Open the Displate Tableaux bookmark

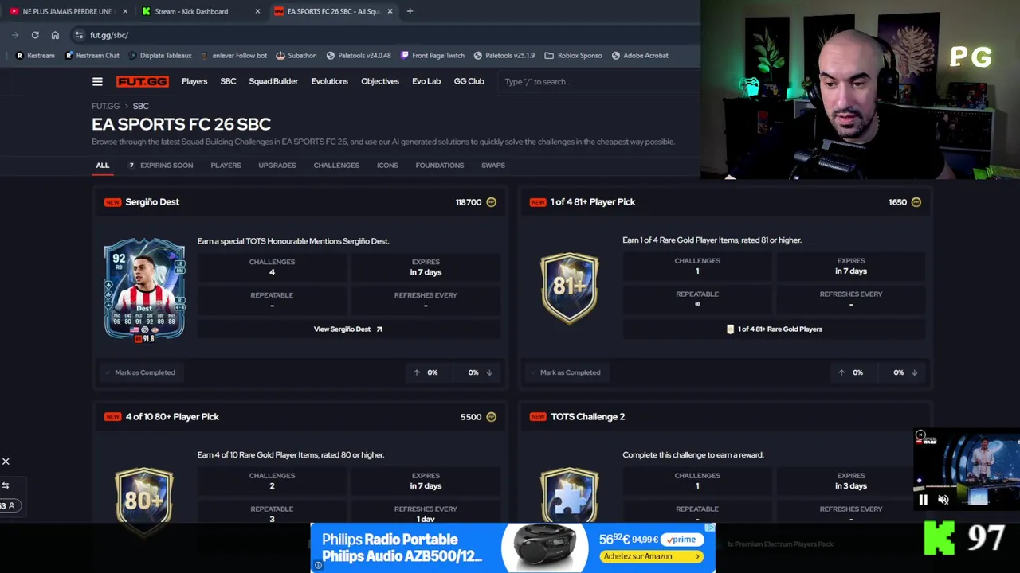160,56
